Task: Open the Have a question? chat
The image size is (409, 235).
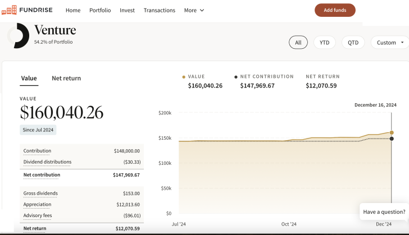Action: [x=384, y=212]
